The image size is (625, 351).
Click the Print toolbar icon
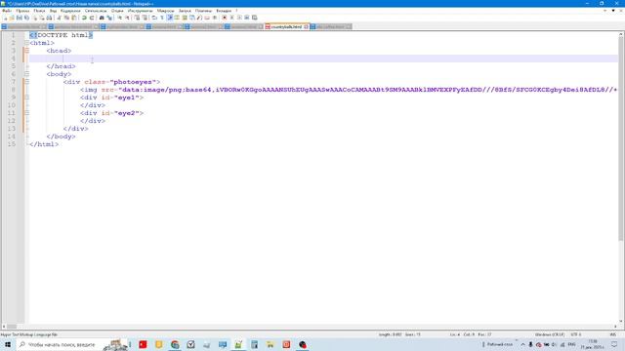pyautogui.click(x=49, y=18)
